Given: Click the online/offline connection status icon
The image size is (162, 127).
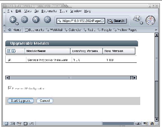Looking at the screenshot, I should pos(138,124).
